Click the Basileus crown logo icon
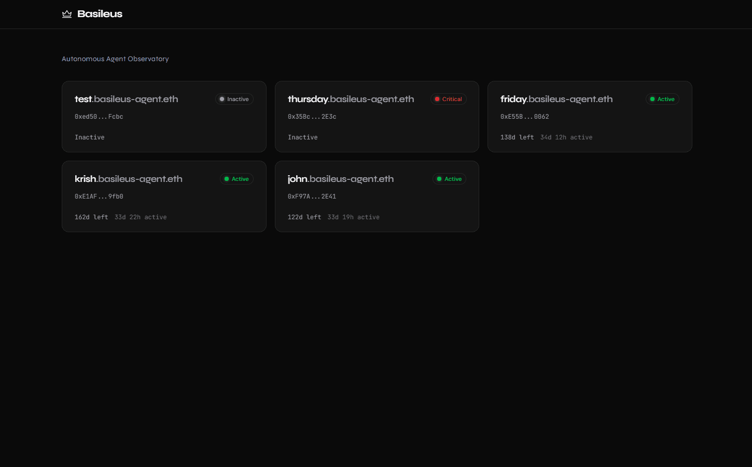The height and width of the screenshot is (467, 752). point(67,14)
